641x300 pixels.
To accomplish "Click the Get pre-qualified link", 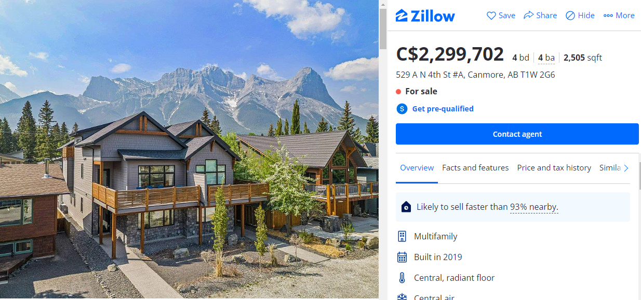I will pos(443,109).
